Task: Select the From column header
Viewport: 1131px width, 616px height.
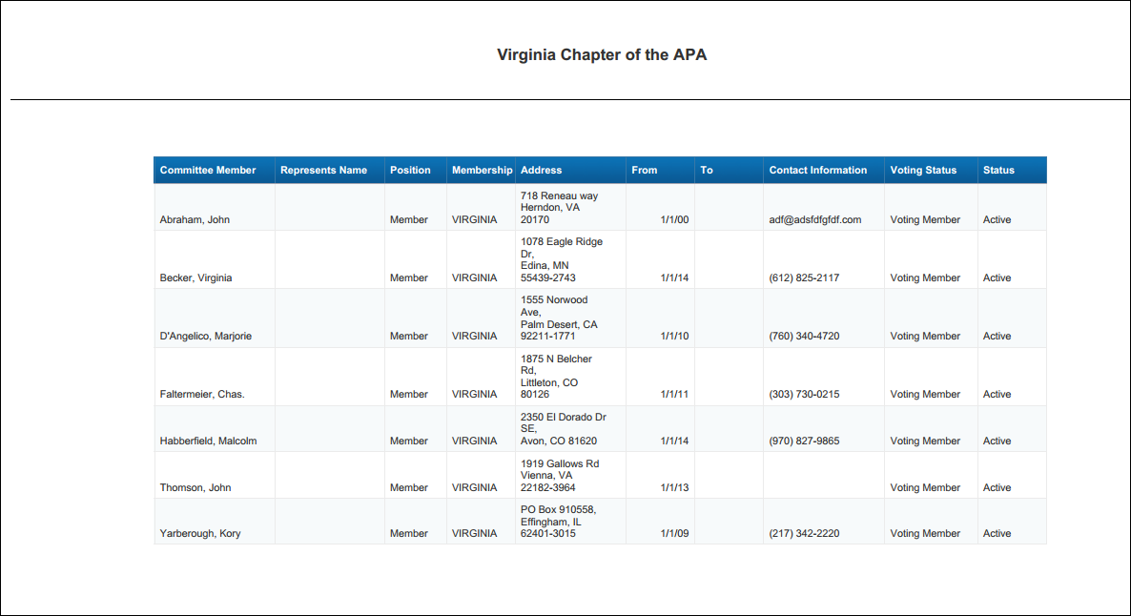Action: pos(644,171)
